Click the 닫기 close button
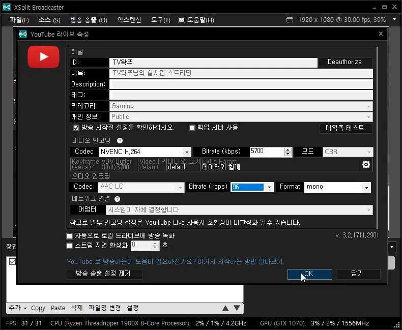Image resolution: width=402 pixels, height=330 pixels. point(358,274)
